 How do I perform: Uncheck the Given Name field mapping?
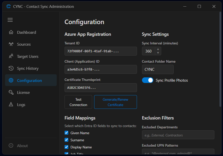pyautogui.click(x=66, y=133)
